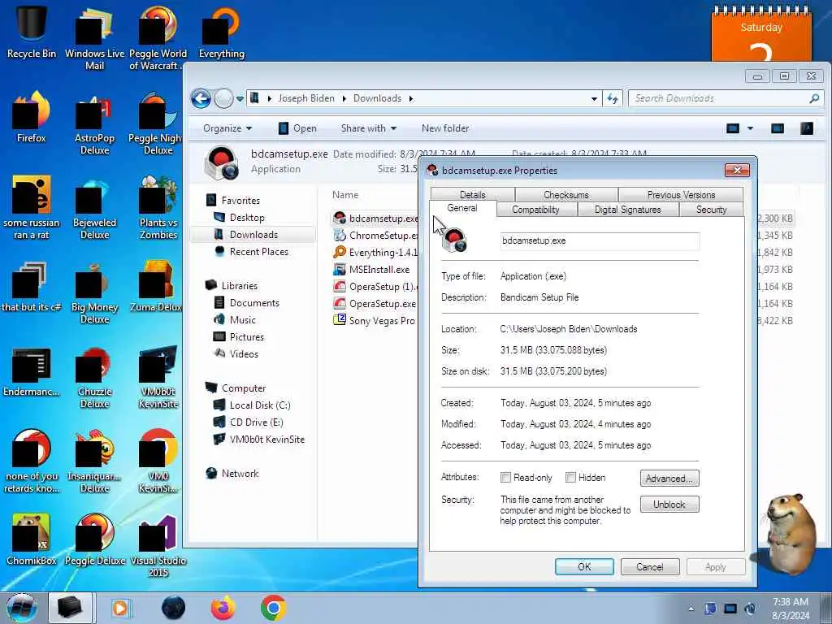832x624 pixels.
Task: Open the recent pages dropdown arrow
Action: [240, 98]
